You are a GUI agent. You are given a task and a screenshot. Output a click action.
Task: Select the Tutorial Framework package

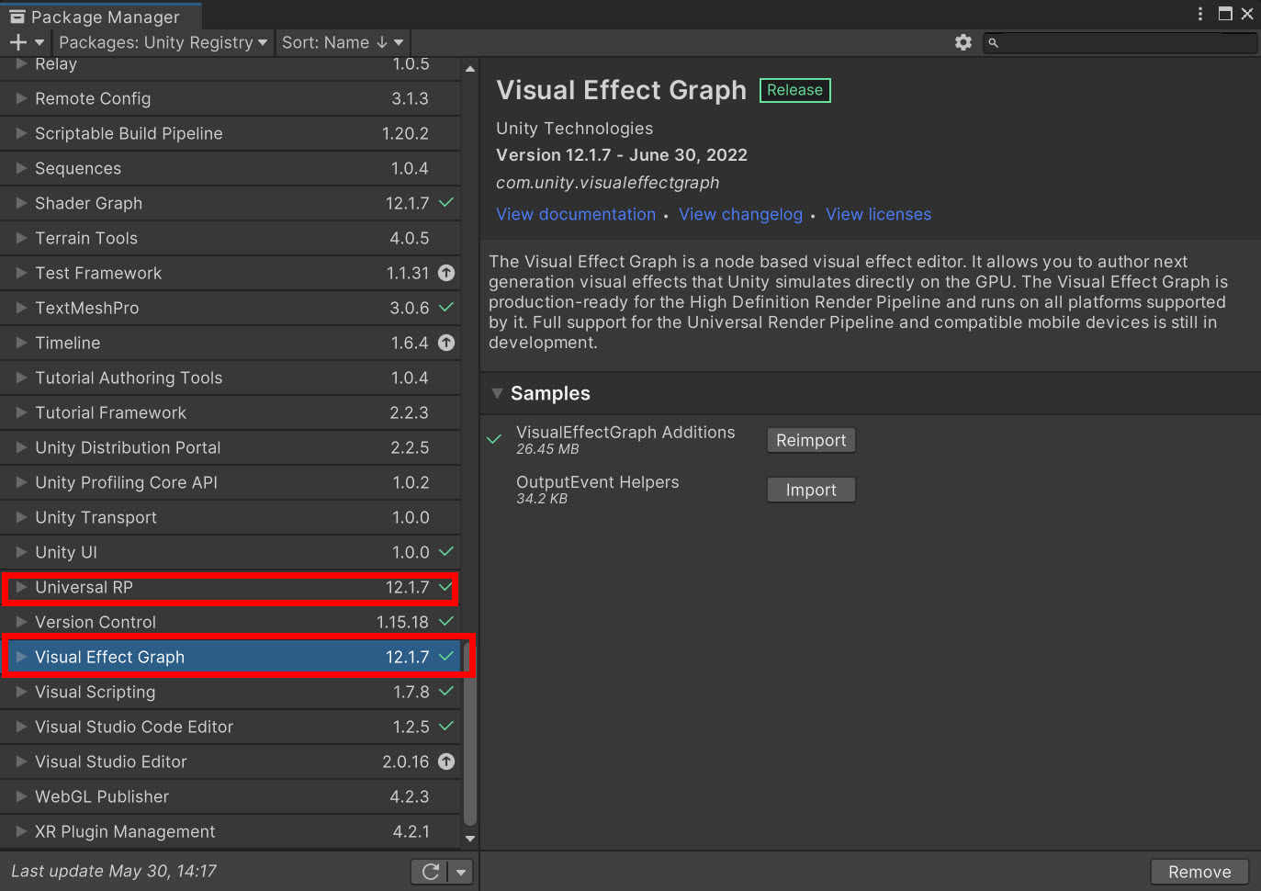click(x=230, y=412)
